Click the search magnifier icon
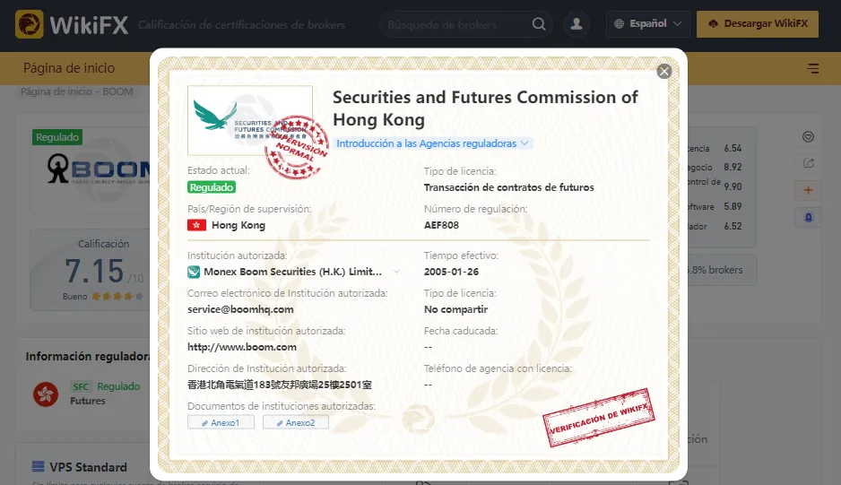 coord(539,24)
